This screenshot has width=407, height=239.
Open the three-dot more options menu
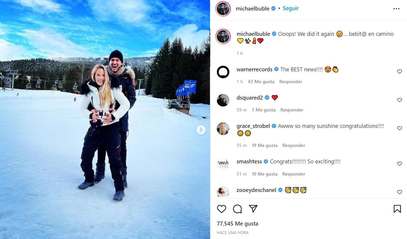(x=396, y=9)
